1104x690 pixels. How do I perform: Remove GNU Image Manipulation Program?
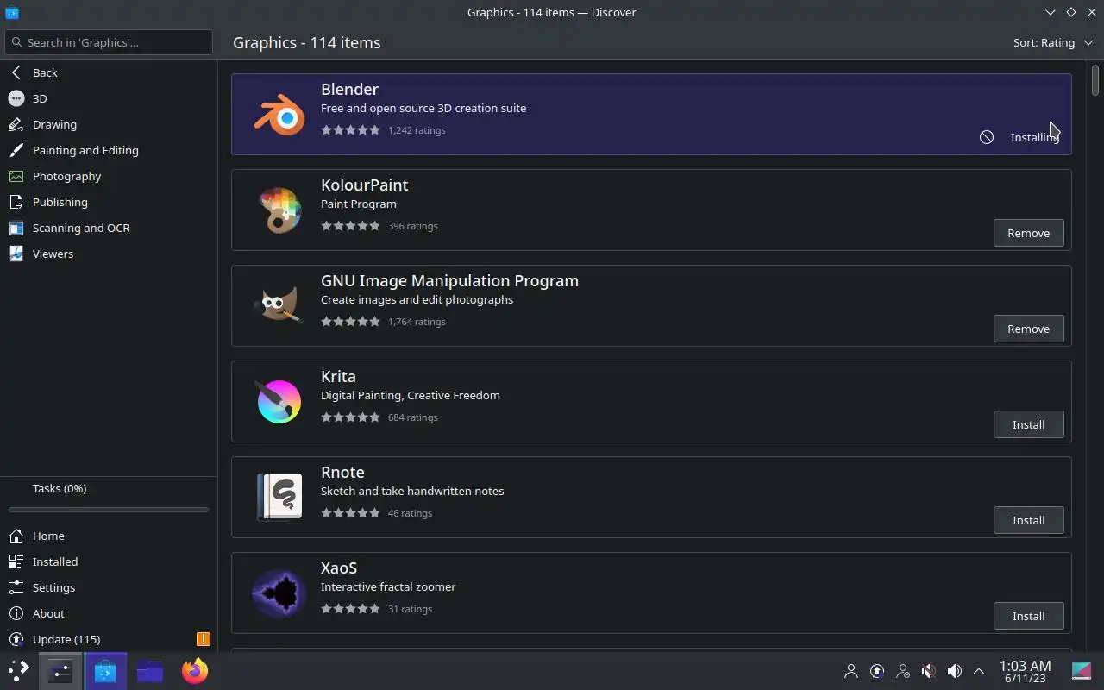point(1028,329)
